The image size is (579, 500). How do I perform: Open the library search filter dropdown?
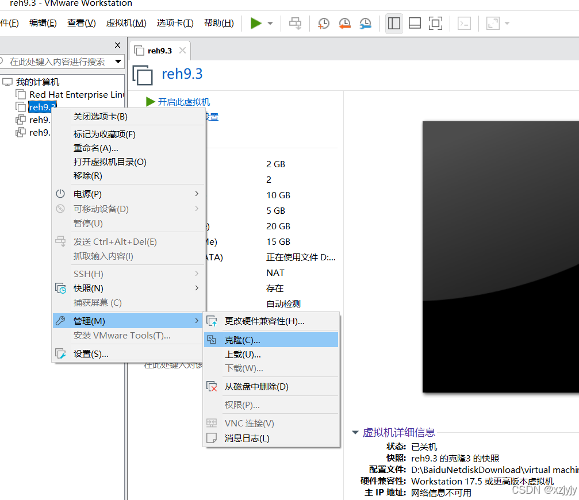pyautogui.click(x=118, y=61)
